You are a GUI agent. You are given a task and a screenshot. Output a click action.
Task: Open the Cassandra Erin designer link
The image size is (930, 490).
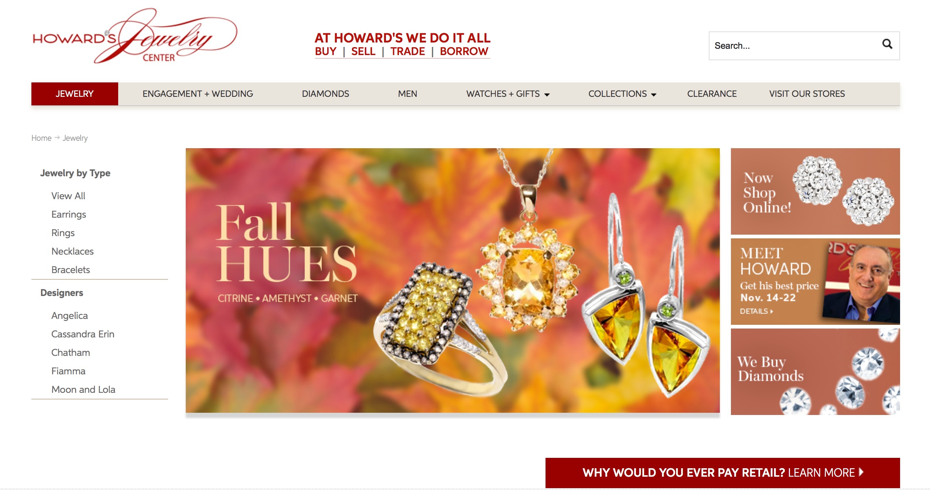(83, 334)
